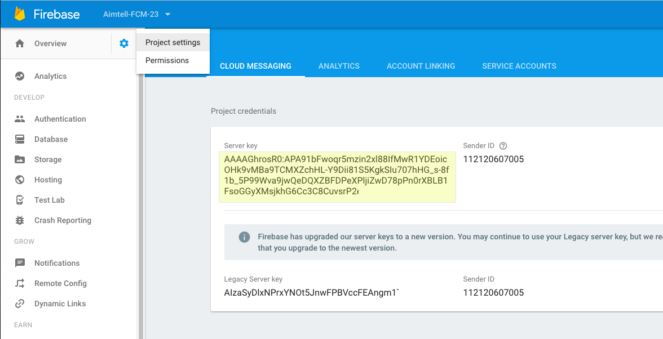Screen dimensions: 663x339
Task: Click the Analytics chart icon
Action: click(x=20, y=76)
